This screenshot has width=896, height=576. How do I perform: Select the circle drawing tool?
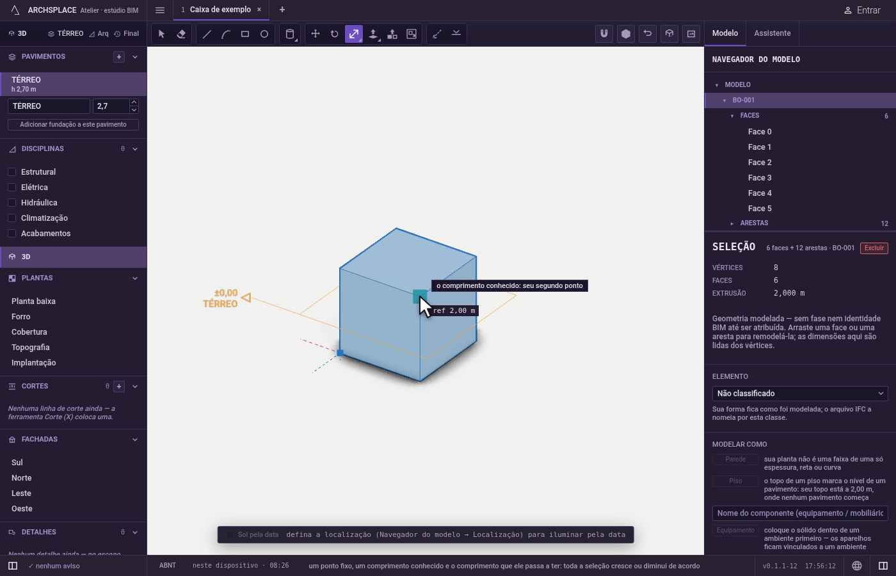coord(264,34)
